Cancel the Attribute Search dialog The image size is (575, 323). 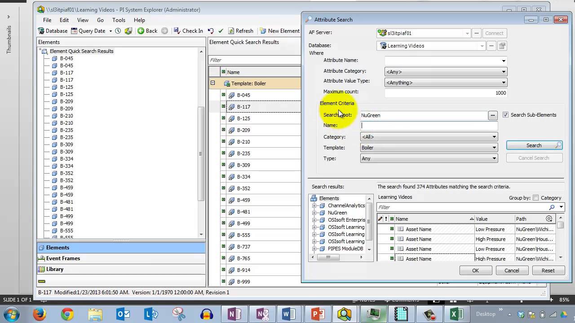pos(512,271)
